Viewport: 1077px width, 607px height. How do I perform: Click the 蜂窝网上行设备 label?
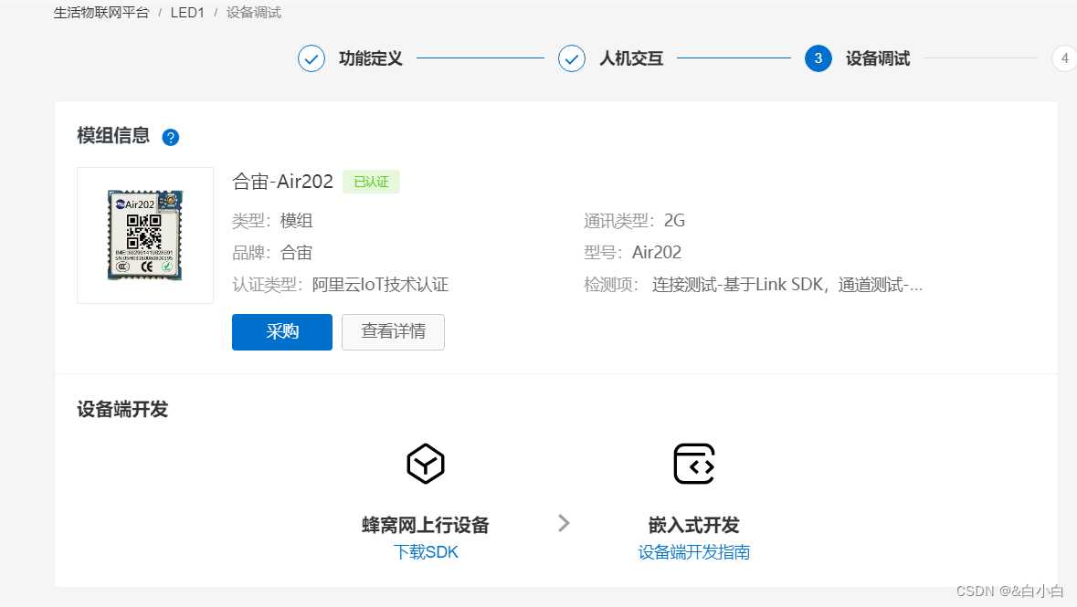point(426,525)
